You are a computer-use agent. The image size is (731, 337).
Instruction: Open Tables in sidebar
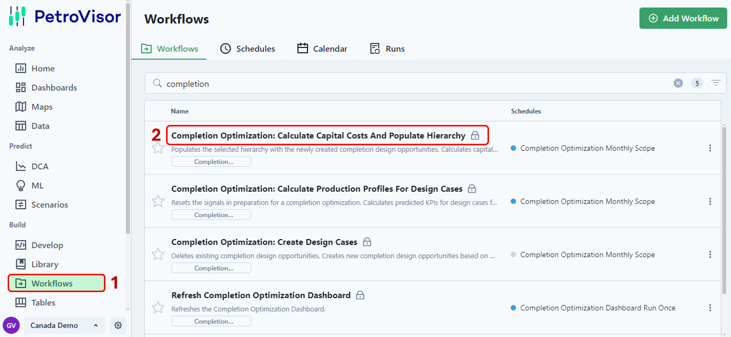(x=36, y=303)
